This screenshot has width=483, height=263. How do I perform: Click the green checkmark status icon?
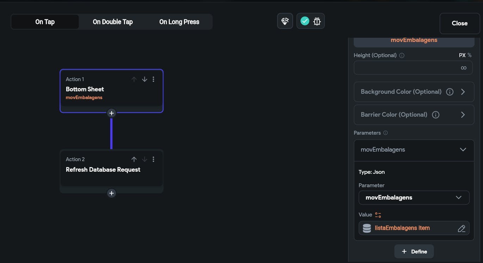click(x=305, y=21)
